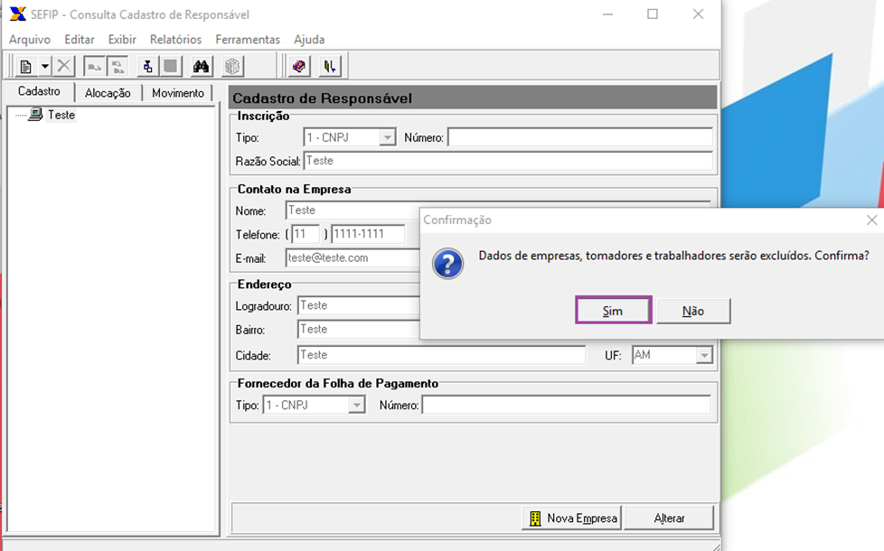Click the X delete icon in toolbar
The height and width of the screenshot is (551, 884).
pos(63,66)
